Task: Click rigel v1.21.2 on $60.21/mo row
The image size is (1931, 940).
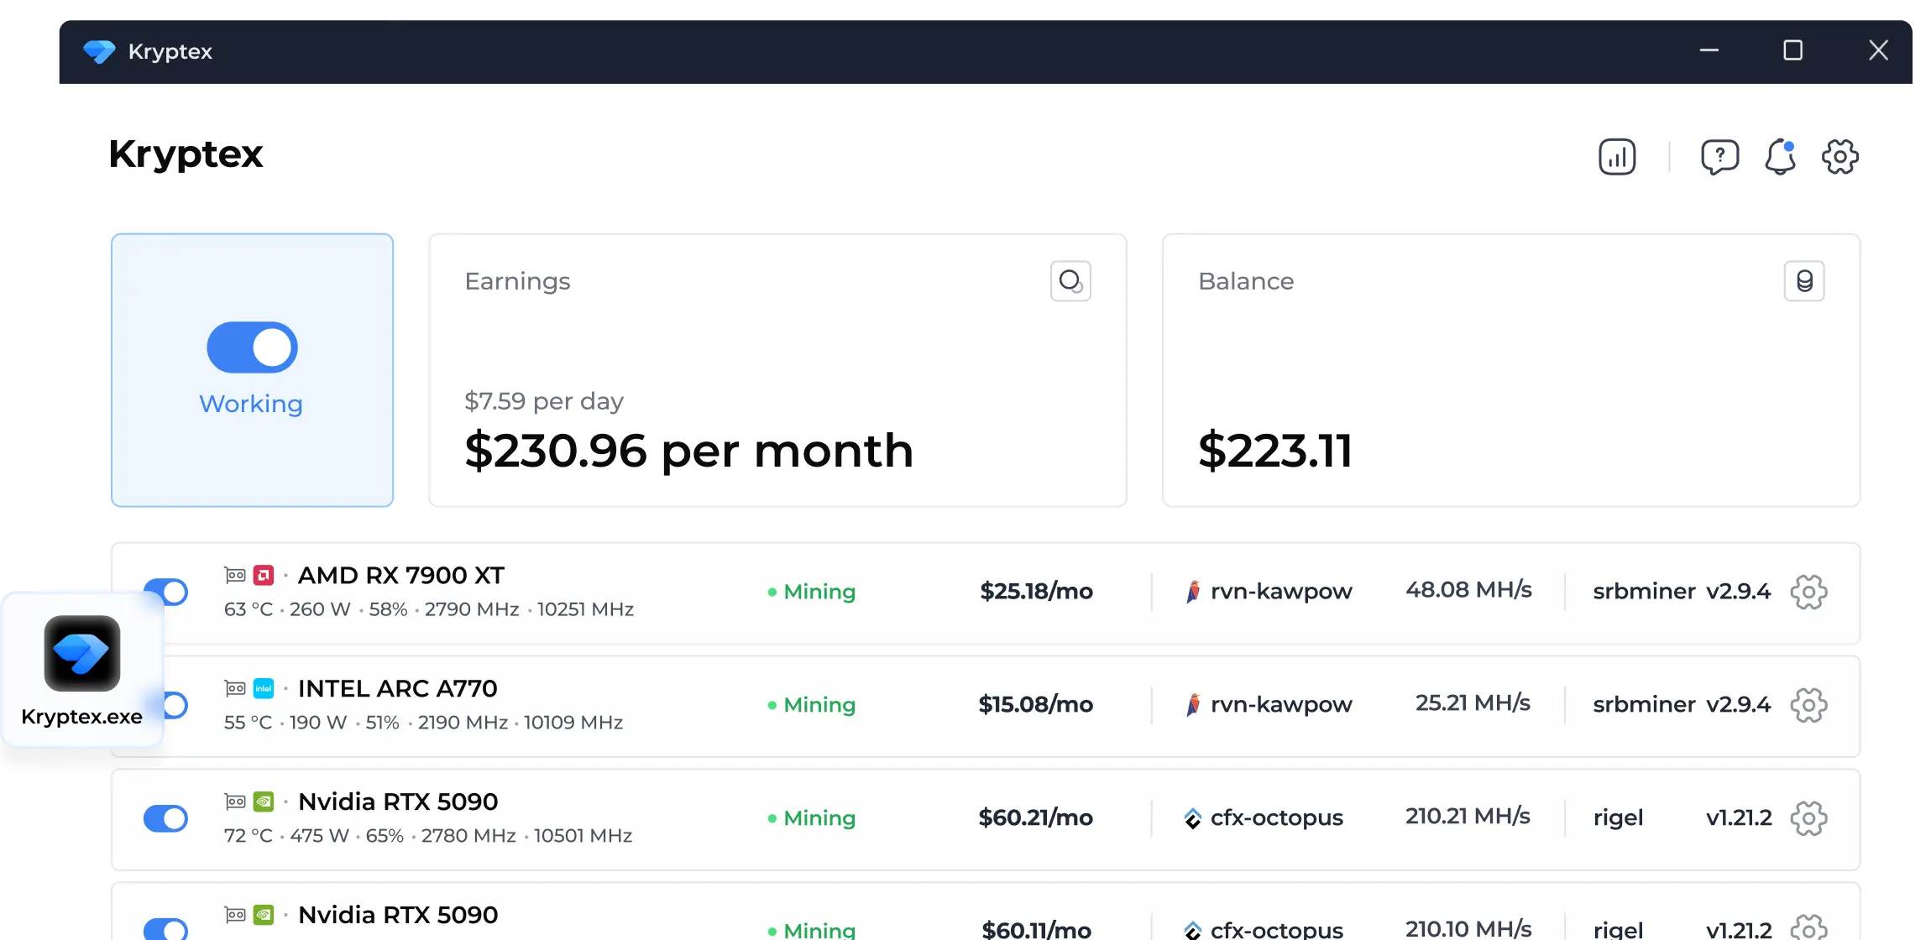Action: (1682, 818)
